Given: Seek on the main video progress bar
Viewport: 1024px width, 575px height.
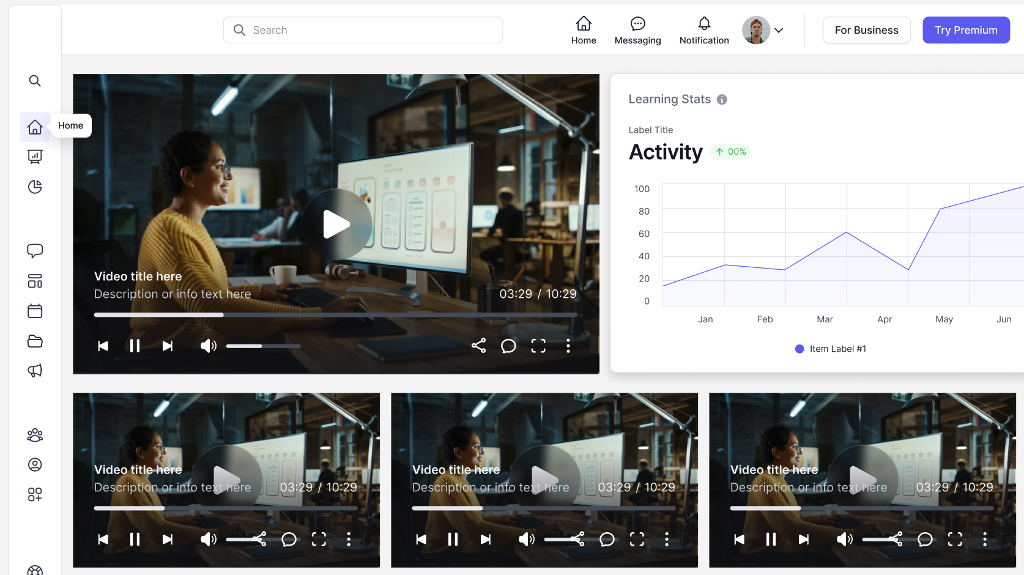Looking at the screenshot, I should coord(335,314).
